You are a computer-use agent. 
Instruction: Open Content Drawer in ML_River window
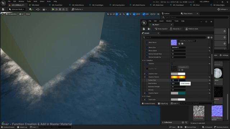click(x=148, y=104)
